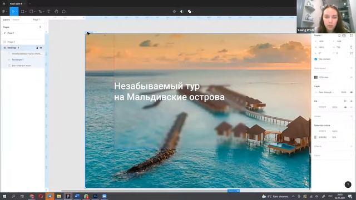Set frame to portrait orientation

coord(339,36)
